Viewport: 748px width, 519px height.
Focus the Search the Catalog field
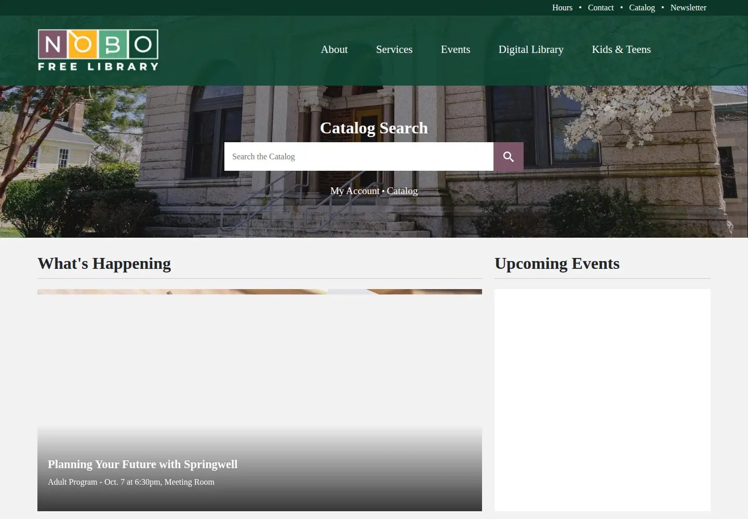359,157
